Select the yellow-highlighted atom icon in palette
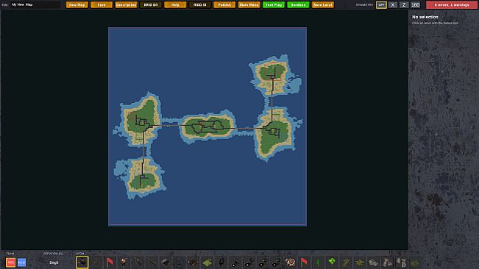This screenshot has height=269, width=479. coord(82,262)
